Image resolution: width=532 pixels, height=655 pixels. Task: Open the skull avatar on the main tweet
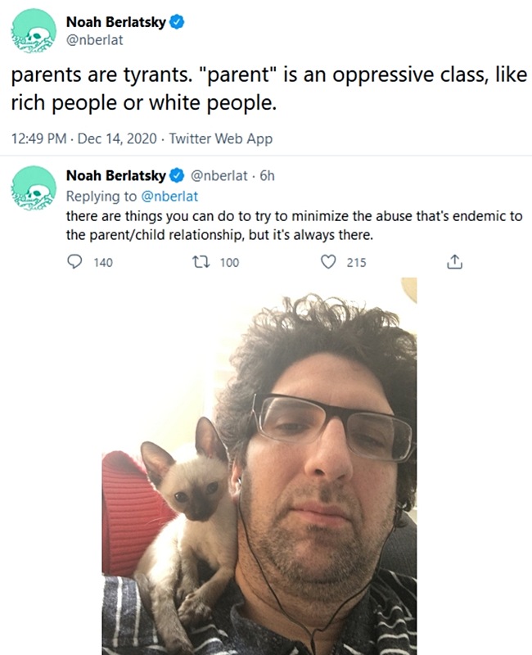click(x=34, y=30)
